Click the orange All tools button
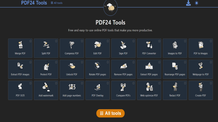 click(110, 113)
